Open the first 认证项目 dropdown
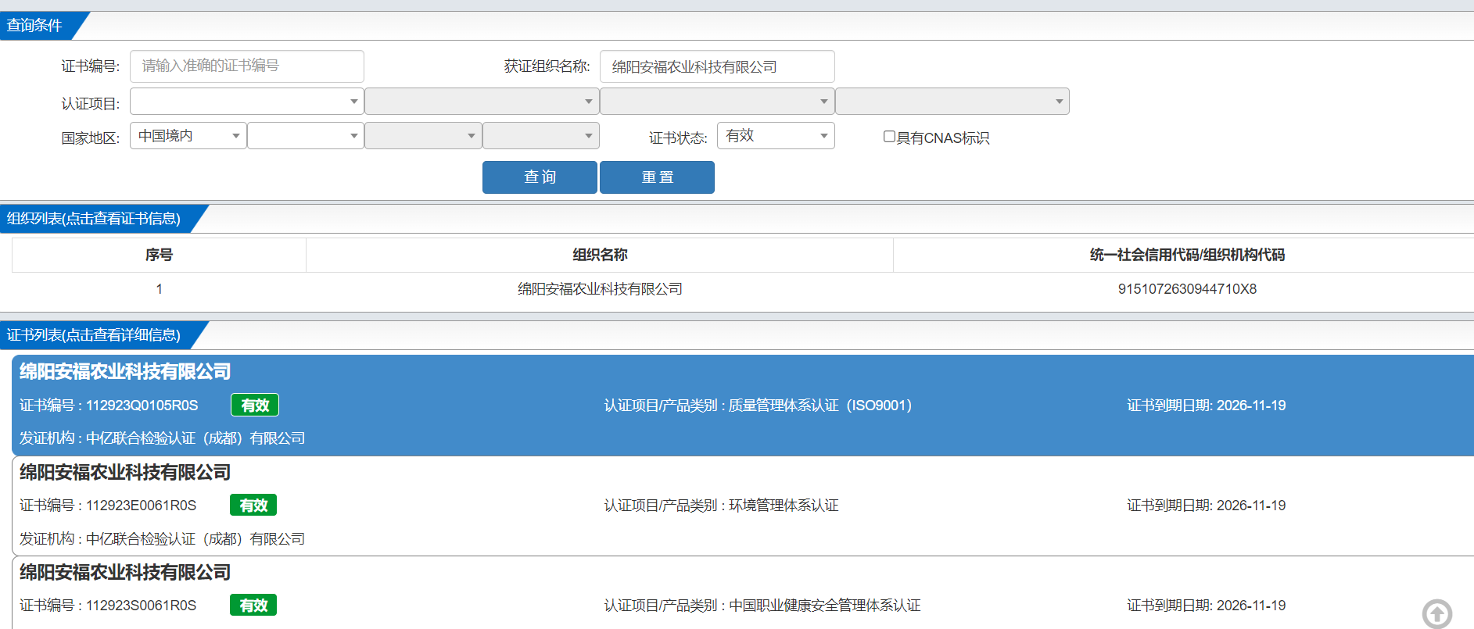Viewport: 1474px width, 629px height. click(247, 102)
